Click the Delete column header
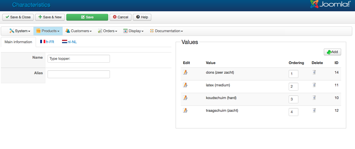This screenshot has height=149, width=355. coord(317,63)
